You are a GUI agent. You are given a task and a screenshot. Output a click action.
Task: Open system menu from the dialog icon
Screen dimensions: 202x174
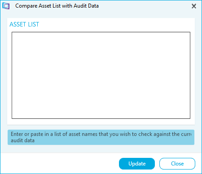pos(6,6)
